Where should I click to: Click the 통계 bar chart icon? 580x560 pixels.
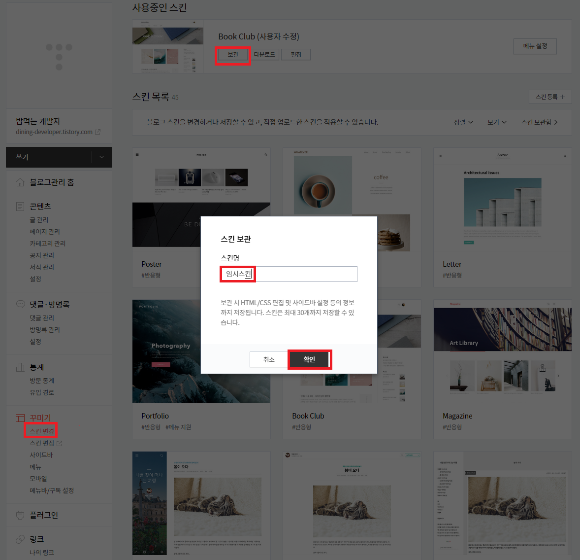tap(20, 367)
